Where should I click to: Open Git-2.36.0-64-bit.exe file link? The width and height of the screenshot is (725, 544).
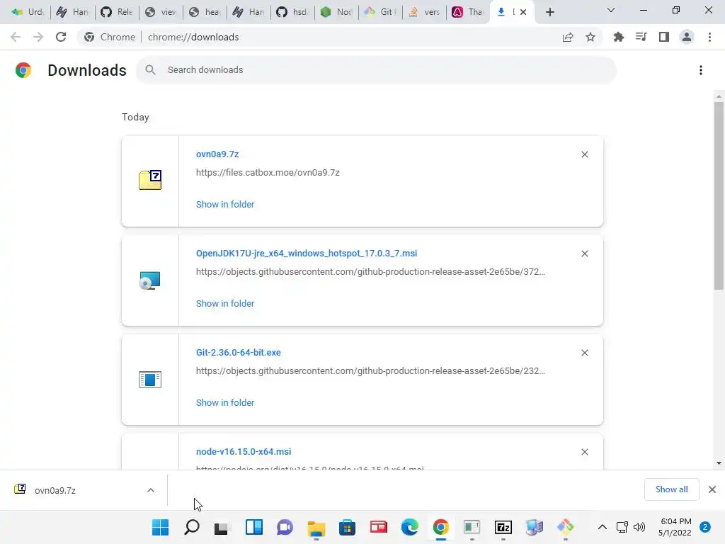238,353
